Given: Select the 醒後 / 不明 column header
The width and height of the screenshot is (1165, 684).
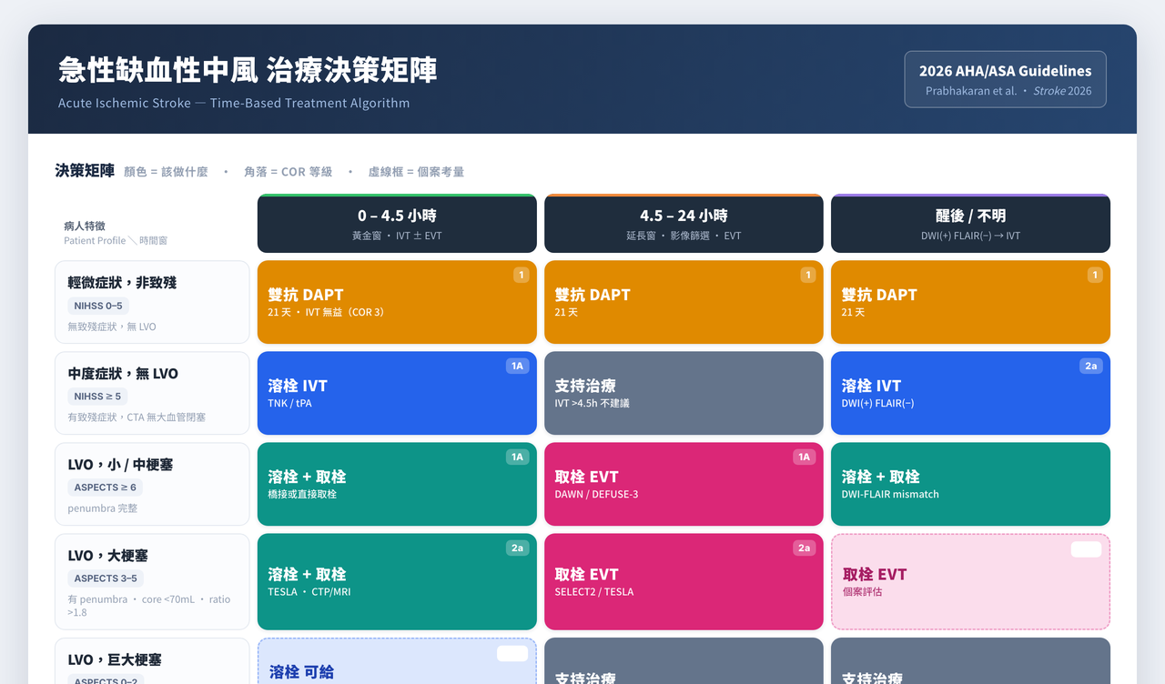Looking at the screenshot, I should click(970, 224).
